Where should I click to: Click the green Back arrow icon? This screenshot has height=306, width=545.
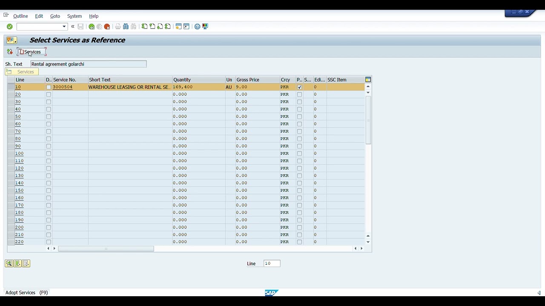tap(92, 26)
